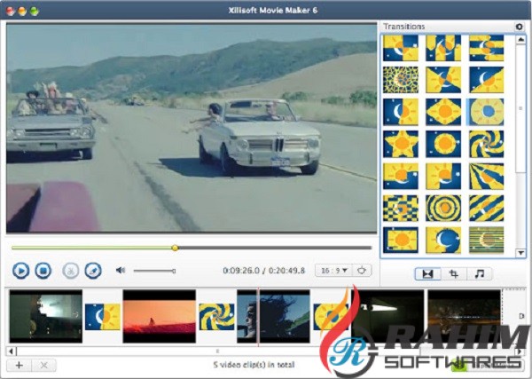Switch to the Crop tab button
Viewport: 532px width, 379px height.
(x=454, y=273)
